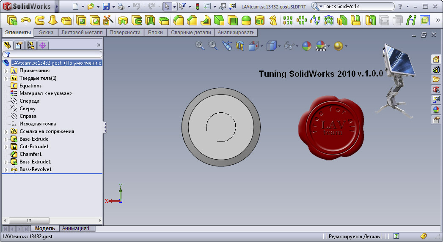Click the Edit Appearance color ball
The height and width of the screenshot is (242, 443).
pyautogui.click(x=306, y=46)
